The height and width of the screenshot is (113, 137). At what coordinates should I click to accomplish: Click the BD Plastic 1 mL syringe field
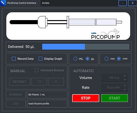coord(47,94)
